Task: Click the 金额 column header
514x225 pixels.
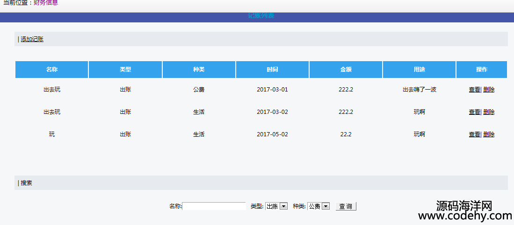Action: (346, 70)
